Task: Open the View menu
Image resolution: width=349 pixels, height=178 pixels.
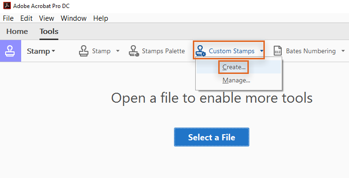Action: pos(47,18)
